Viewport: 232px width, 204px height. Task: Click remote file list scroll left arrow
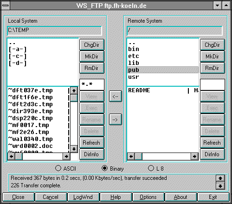(x=131, y=157)
